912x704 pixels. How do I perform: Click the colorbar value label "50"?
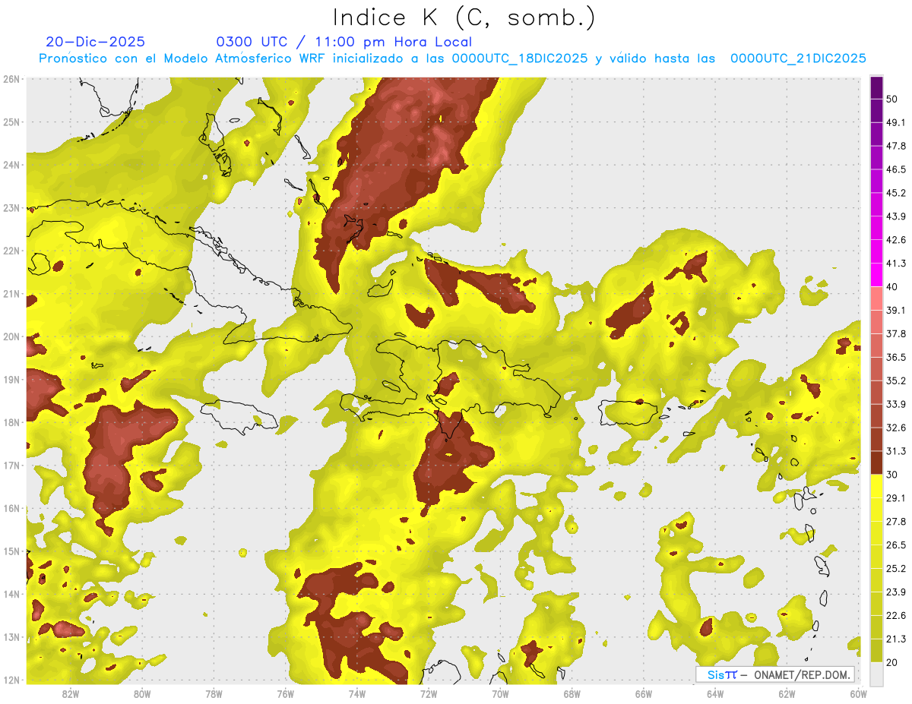tap(892, 99)
